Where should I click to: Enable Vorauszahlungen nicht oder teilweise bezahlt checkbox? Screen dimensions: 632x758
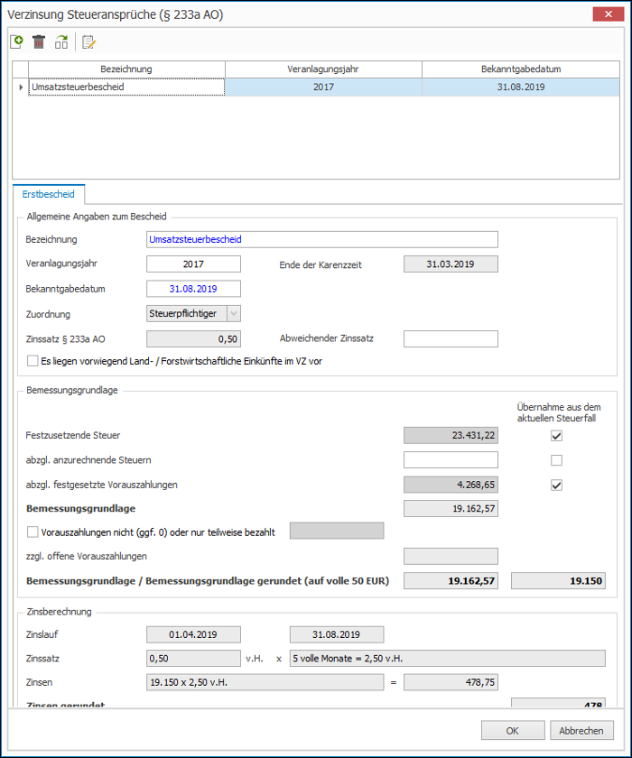tap(33, 532)
